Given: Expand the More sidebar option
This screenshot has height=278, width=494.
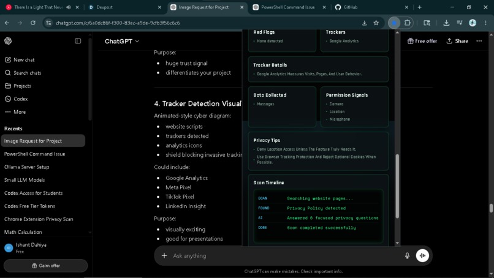Looking at the screenshot, I should 15,112.
